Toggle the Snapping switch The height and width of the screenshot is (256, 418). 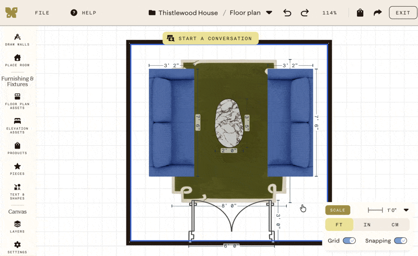coord(400,240)
